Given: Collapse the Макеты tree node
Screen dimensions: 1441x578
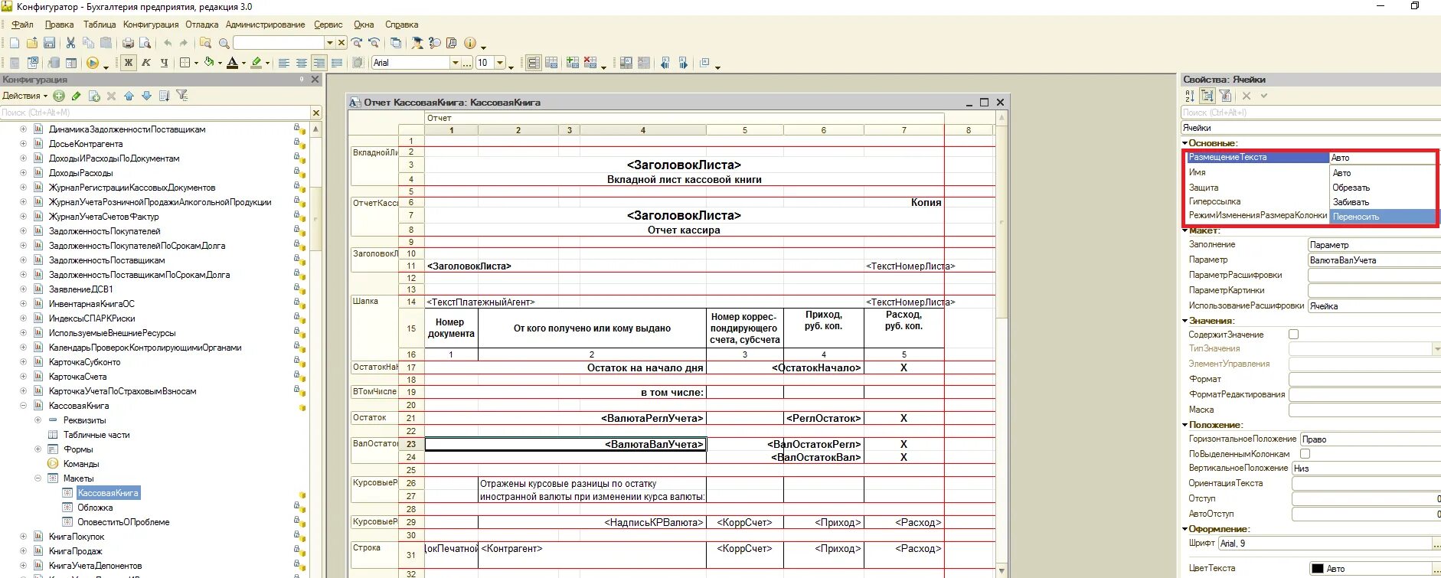Looking at the screenshot, I should (x=38, y=478).
